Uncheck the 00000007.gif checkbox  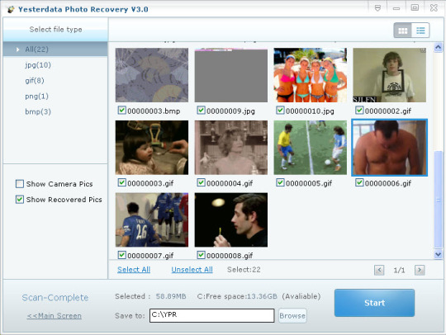121,255
